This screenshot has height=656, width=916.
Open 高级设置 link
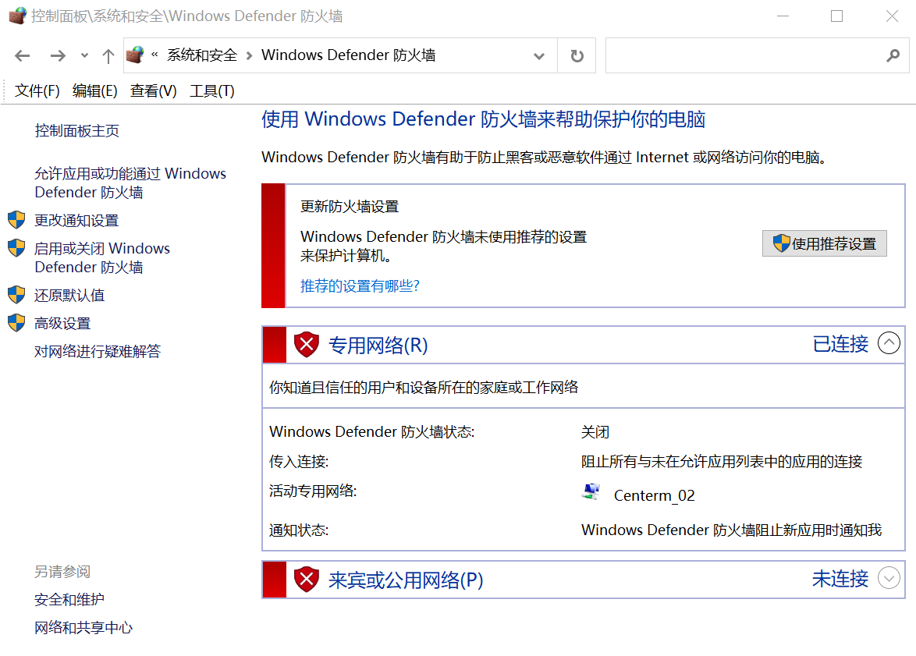(x=62, y=323)
